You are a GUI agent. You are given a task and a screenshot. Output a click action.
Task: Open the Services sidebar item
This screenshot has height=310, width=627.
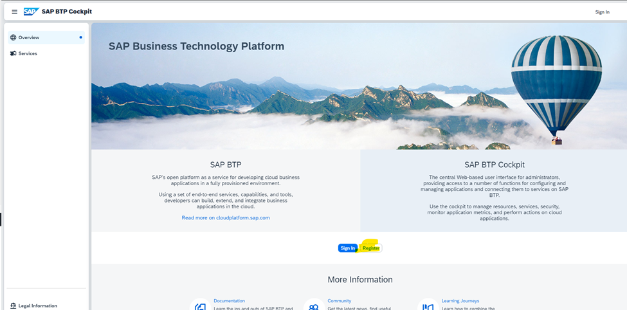click(46, 53)
